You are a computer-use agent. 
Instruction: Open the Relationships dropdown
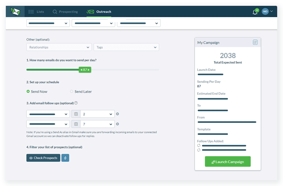(x=59, y=47)
